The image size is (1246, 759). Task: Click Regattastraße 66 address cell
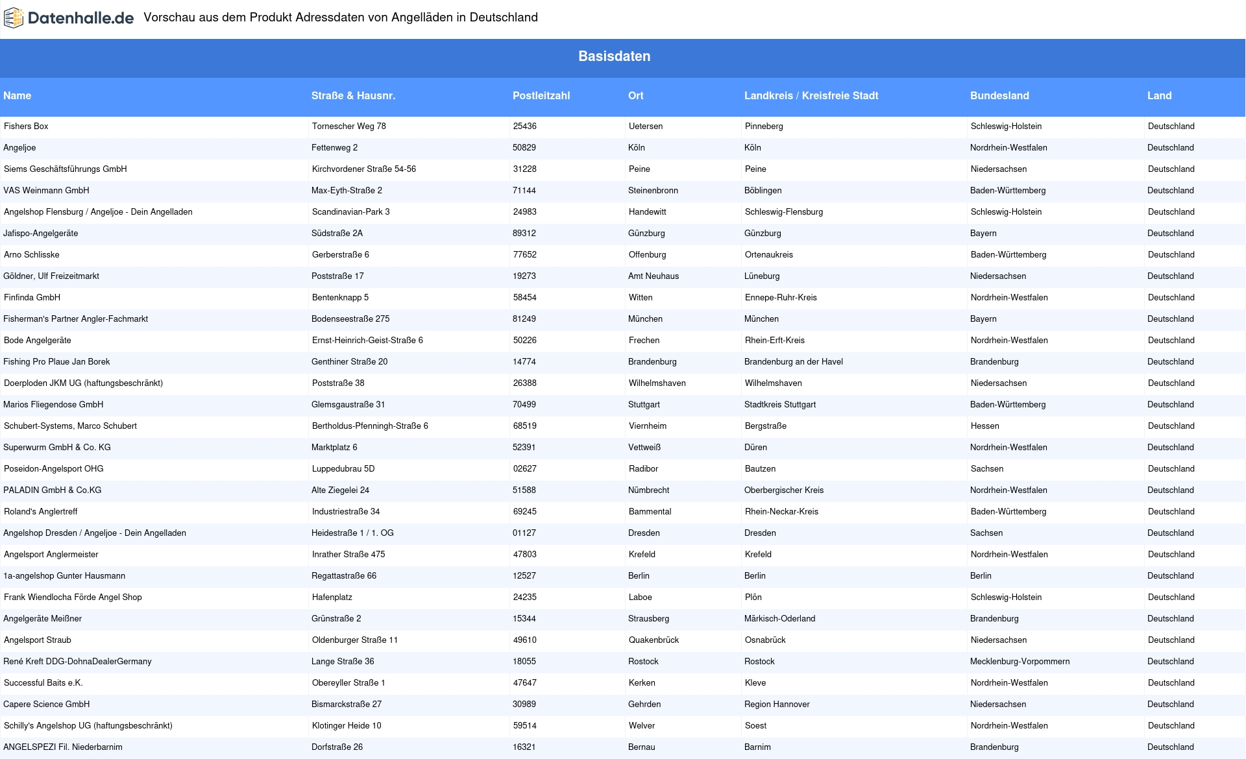(344, 576)
